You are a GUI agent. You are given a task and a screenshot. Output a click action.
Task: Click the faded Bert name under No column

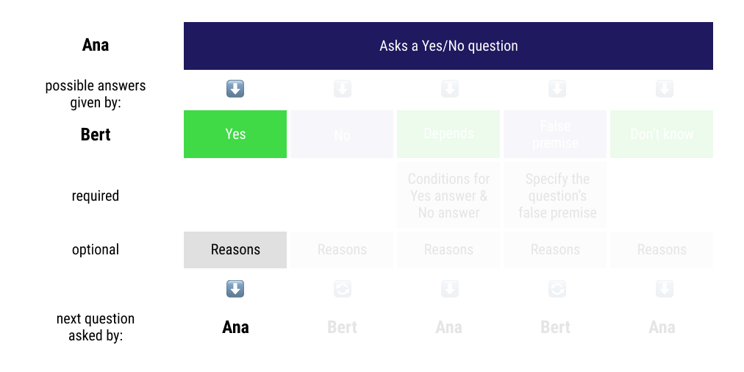342,327
